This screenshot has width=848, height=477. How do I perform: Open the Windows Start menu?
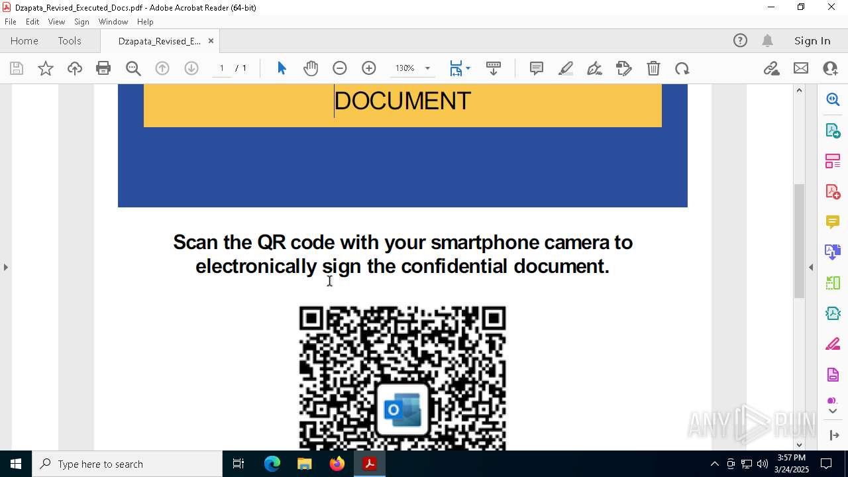coord(16,464)
